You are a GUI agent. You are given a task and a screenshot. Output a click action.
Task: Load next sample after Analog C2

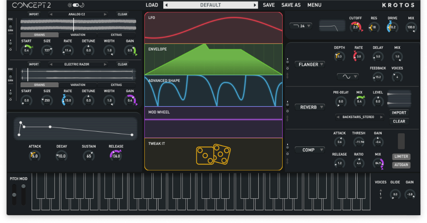coord(105,14)
